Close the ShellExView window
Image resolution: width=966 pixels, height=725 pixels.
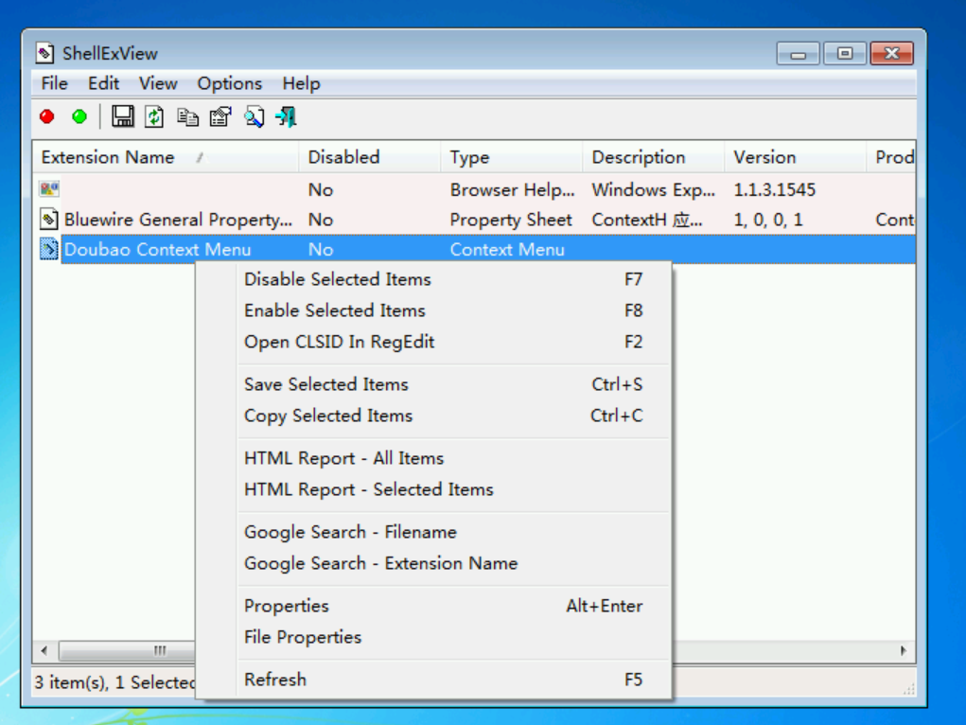891,54
